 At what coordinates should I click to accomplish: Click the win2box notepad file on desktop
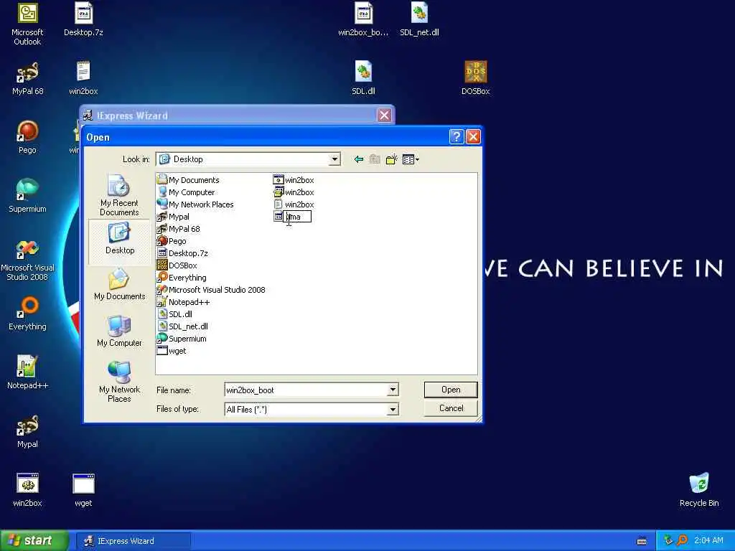[83, 79]
